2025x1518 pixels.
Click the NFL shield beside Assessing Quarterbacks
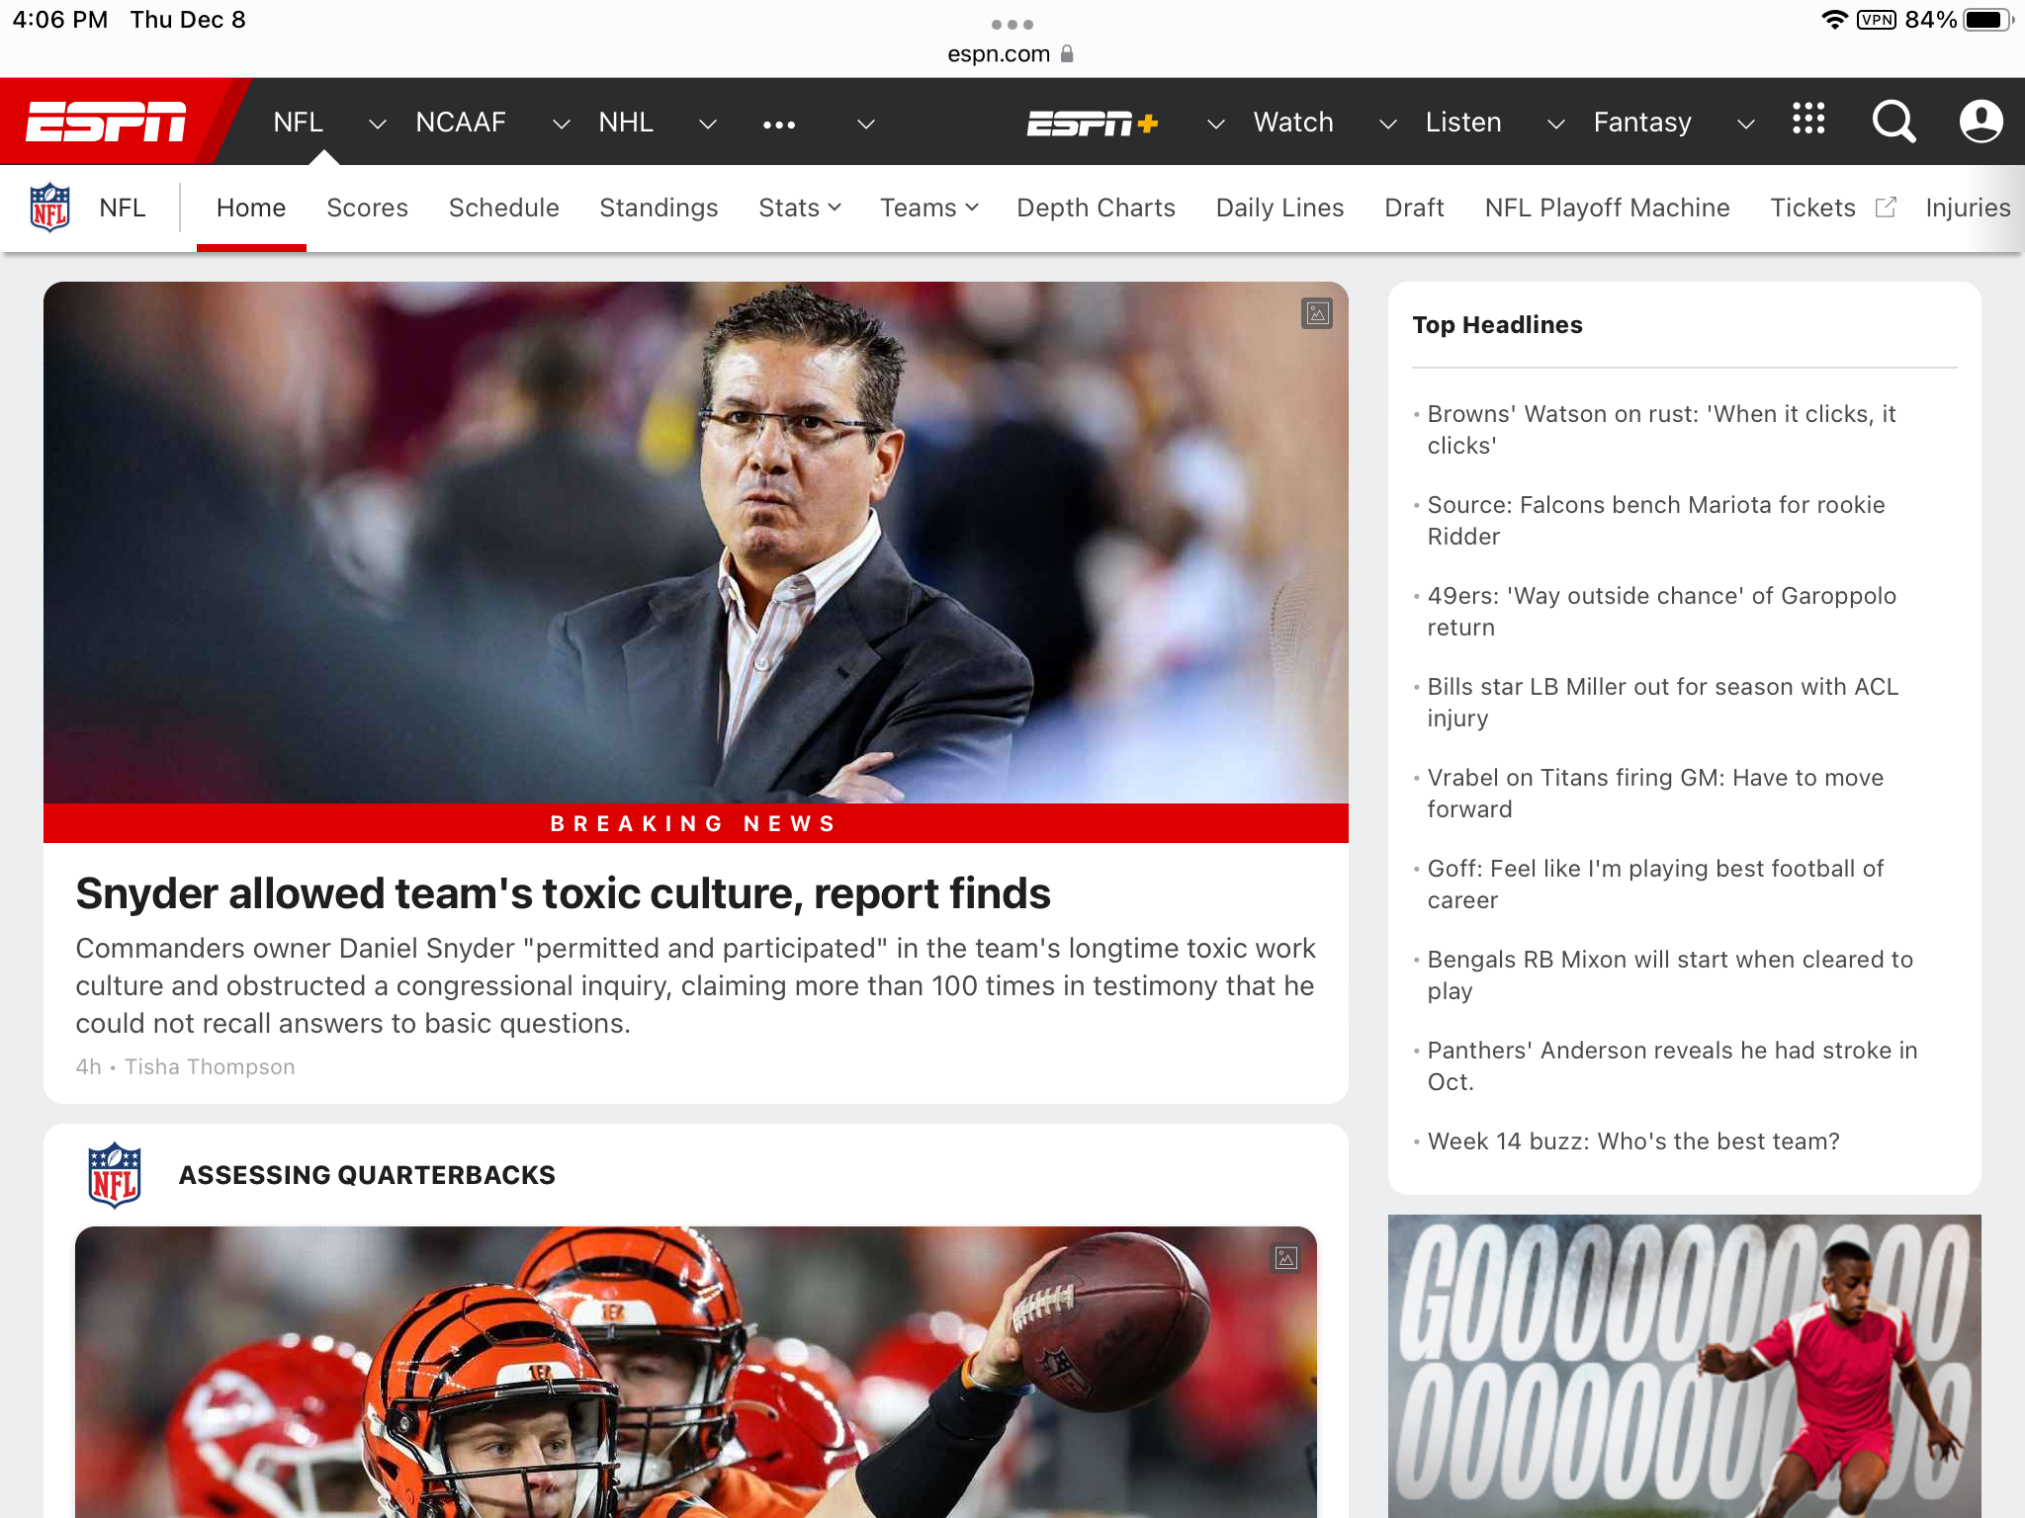pyautogui.click(x=115, y=1174)
